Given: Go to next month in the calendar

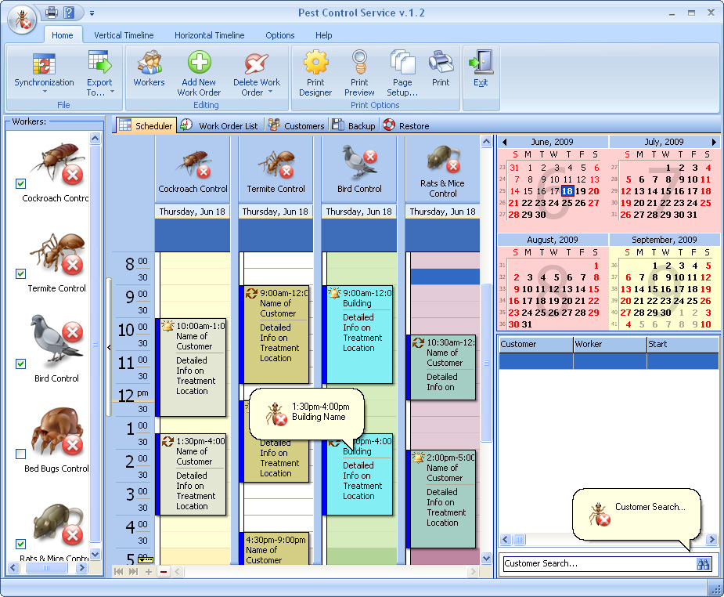Looking at the screenshot, I should (714, 142).
